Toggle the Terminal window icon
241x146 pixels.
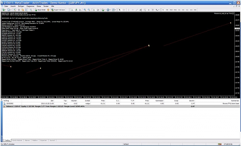coord(27,10)
